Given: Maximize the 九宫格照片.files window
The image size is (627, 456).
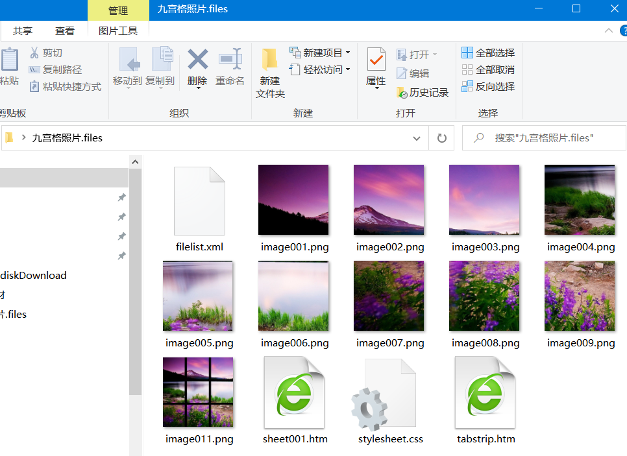Looking at the screenshot, I should tap(576, 9).
